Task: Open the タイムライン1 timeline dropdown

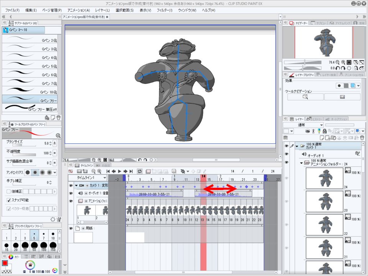Action: pos(88,177)
